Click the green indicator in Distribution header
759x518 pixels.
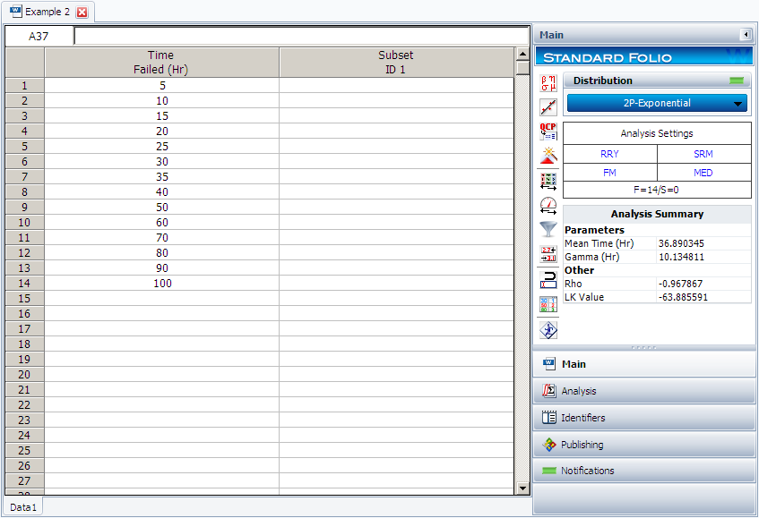(x=737, y=81)
